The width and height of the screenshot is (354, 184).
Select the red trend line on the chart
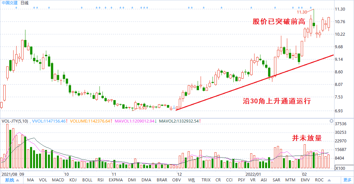click(x=255, y=82)
